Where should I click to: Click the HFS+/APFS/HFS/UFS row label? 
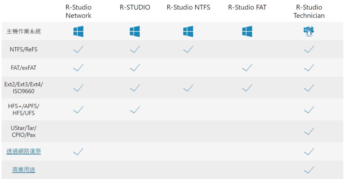(24, 110)
